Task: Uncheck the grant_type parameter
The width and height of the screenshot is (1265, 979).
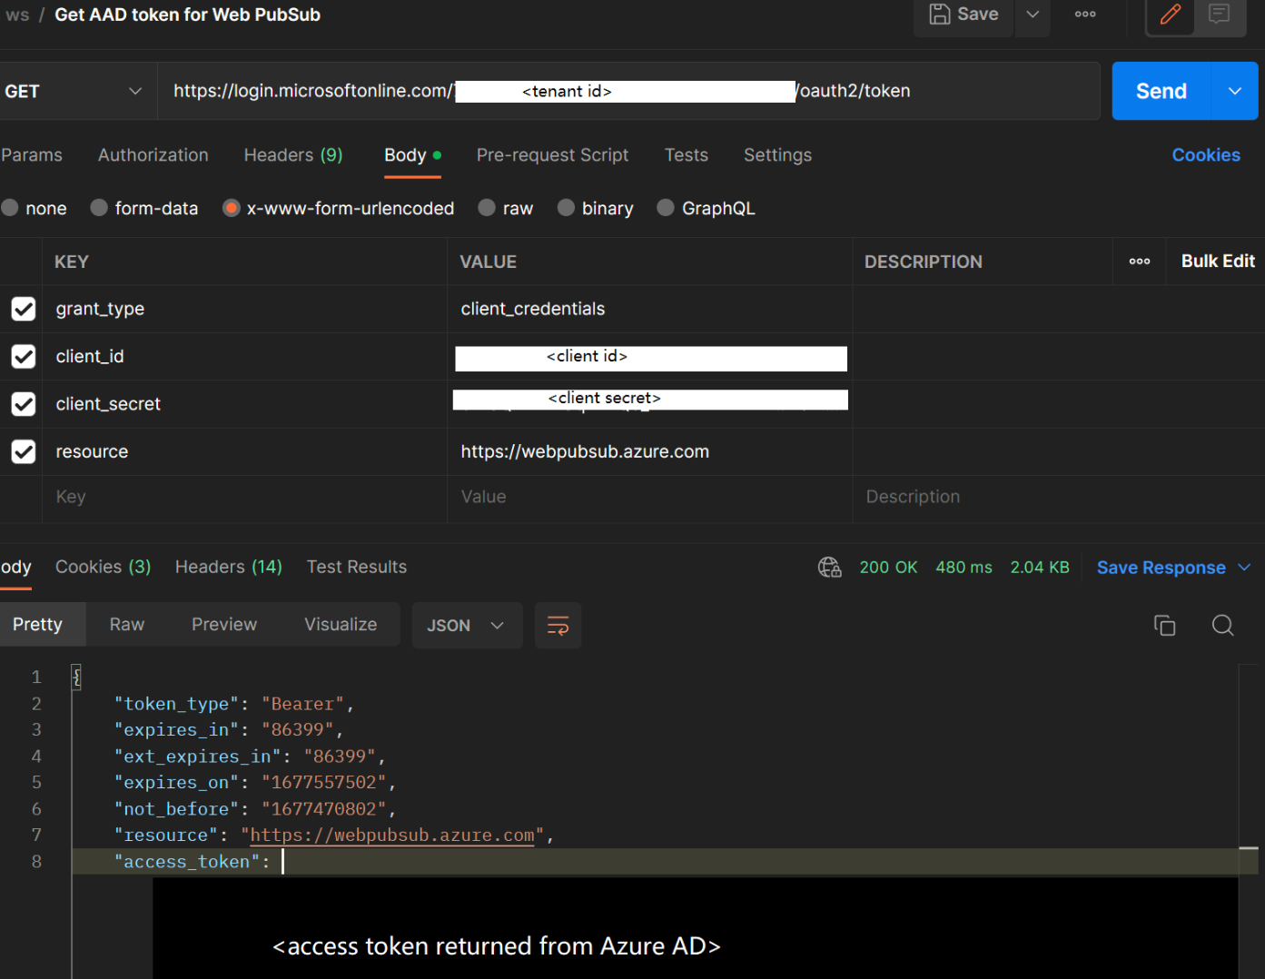Action: point(24,309)
